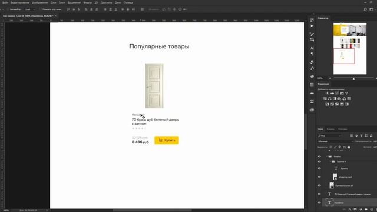This screenshot has height=212, width=377.
Task: Add a Photo Filter adjustment layer
Action: tap(339, 99)
